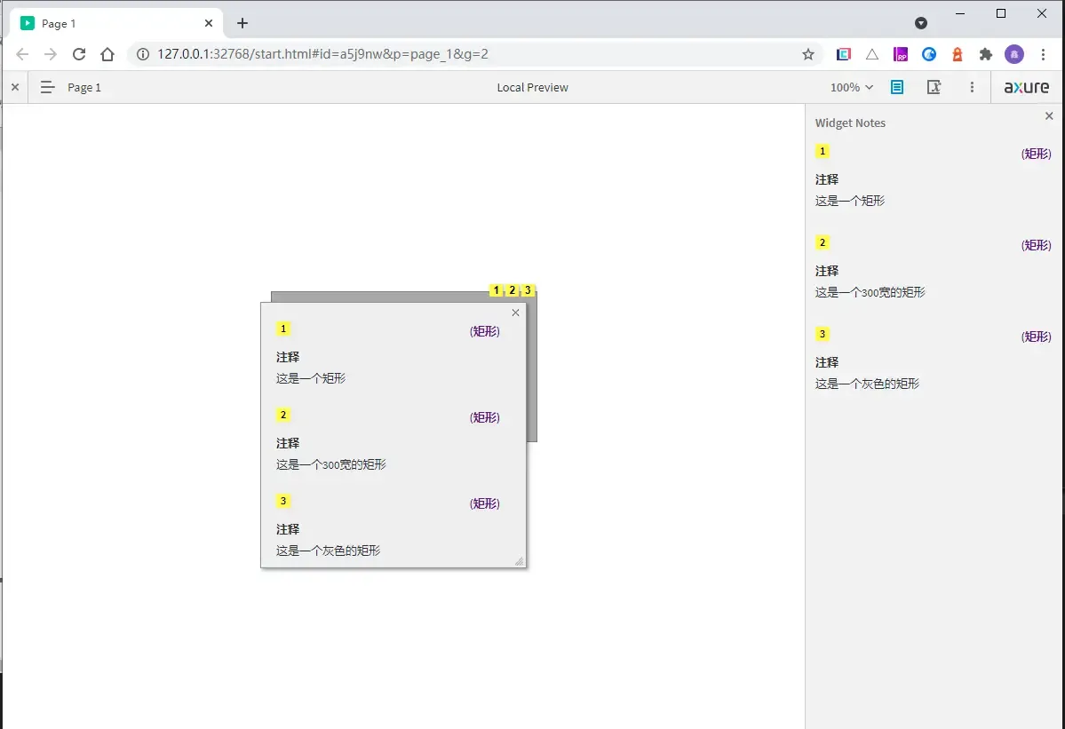Open the project pages hamburger menu
The height and width of the screenshot is (729, 1065).
pyautogui.click(x=48, y=87)
